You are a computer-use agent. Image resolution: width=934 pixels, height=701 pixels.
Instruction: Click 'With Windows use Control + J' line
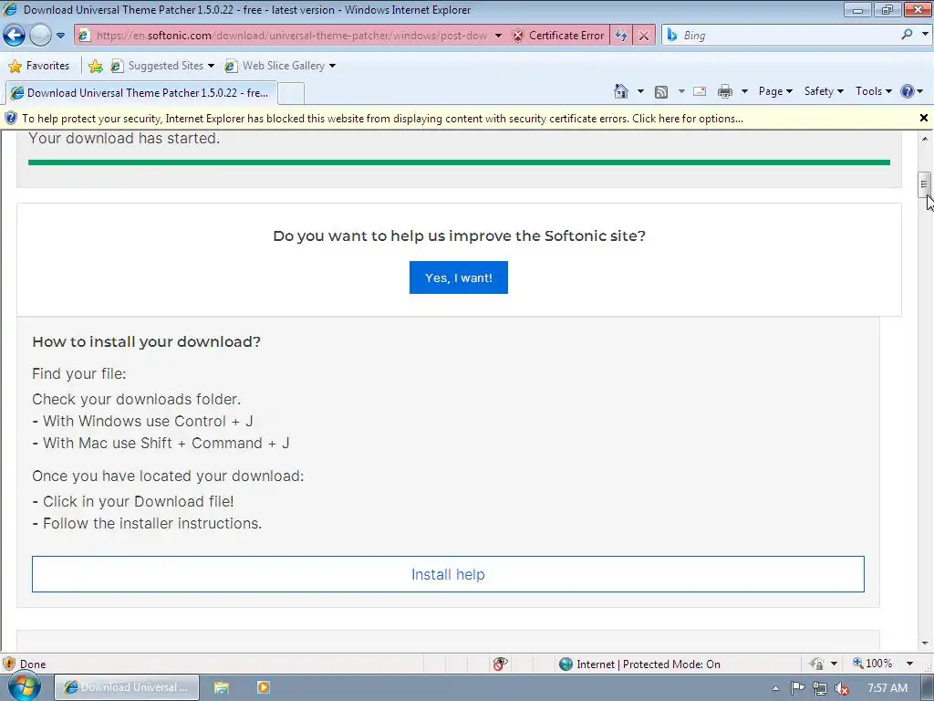[x=142, y=422]
